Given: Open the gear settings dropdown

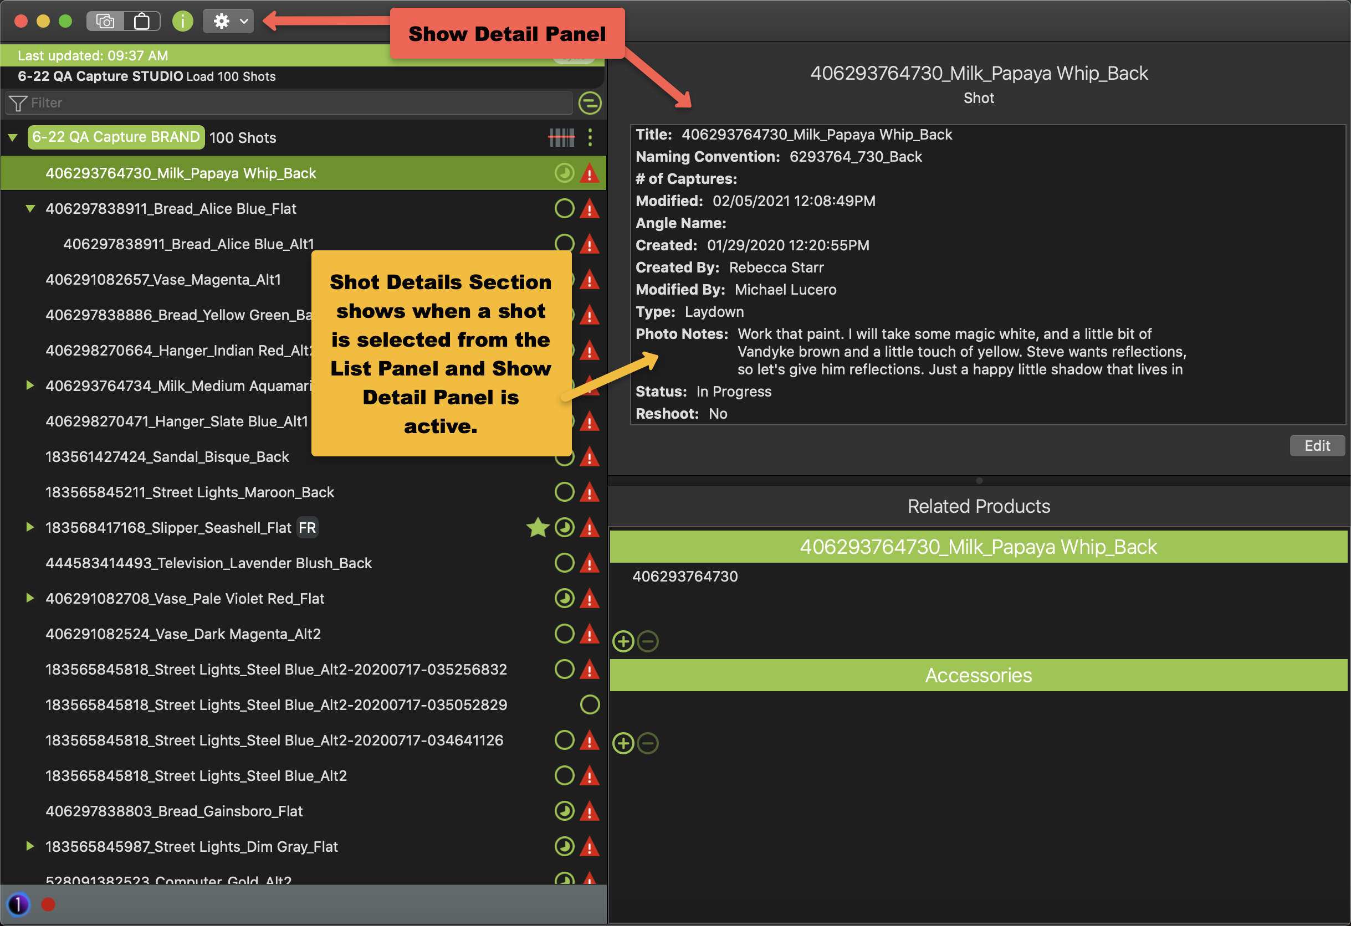Looking at the screenshot, I should click(228, 22).
